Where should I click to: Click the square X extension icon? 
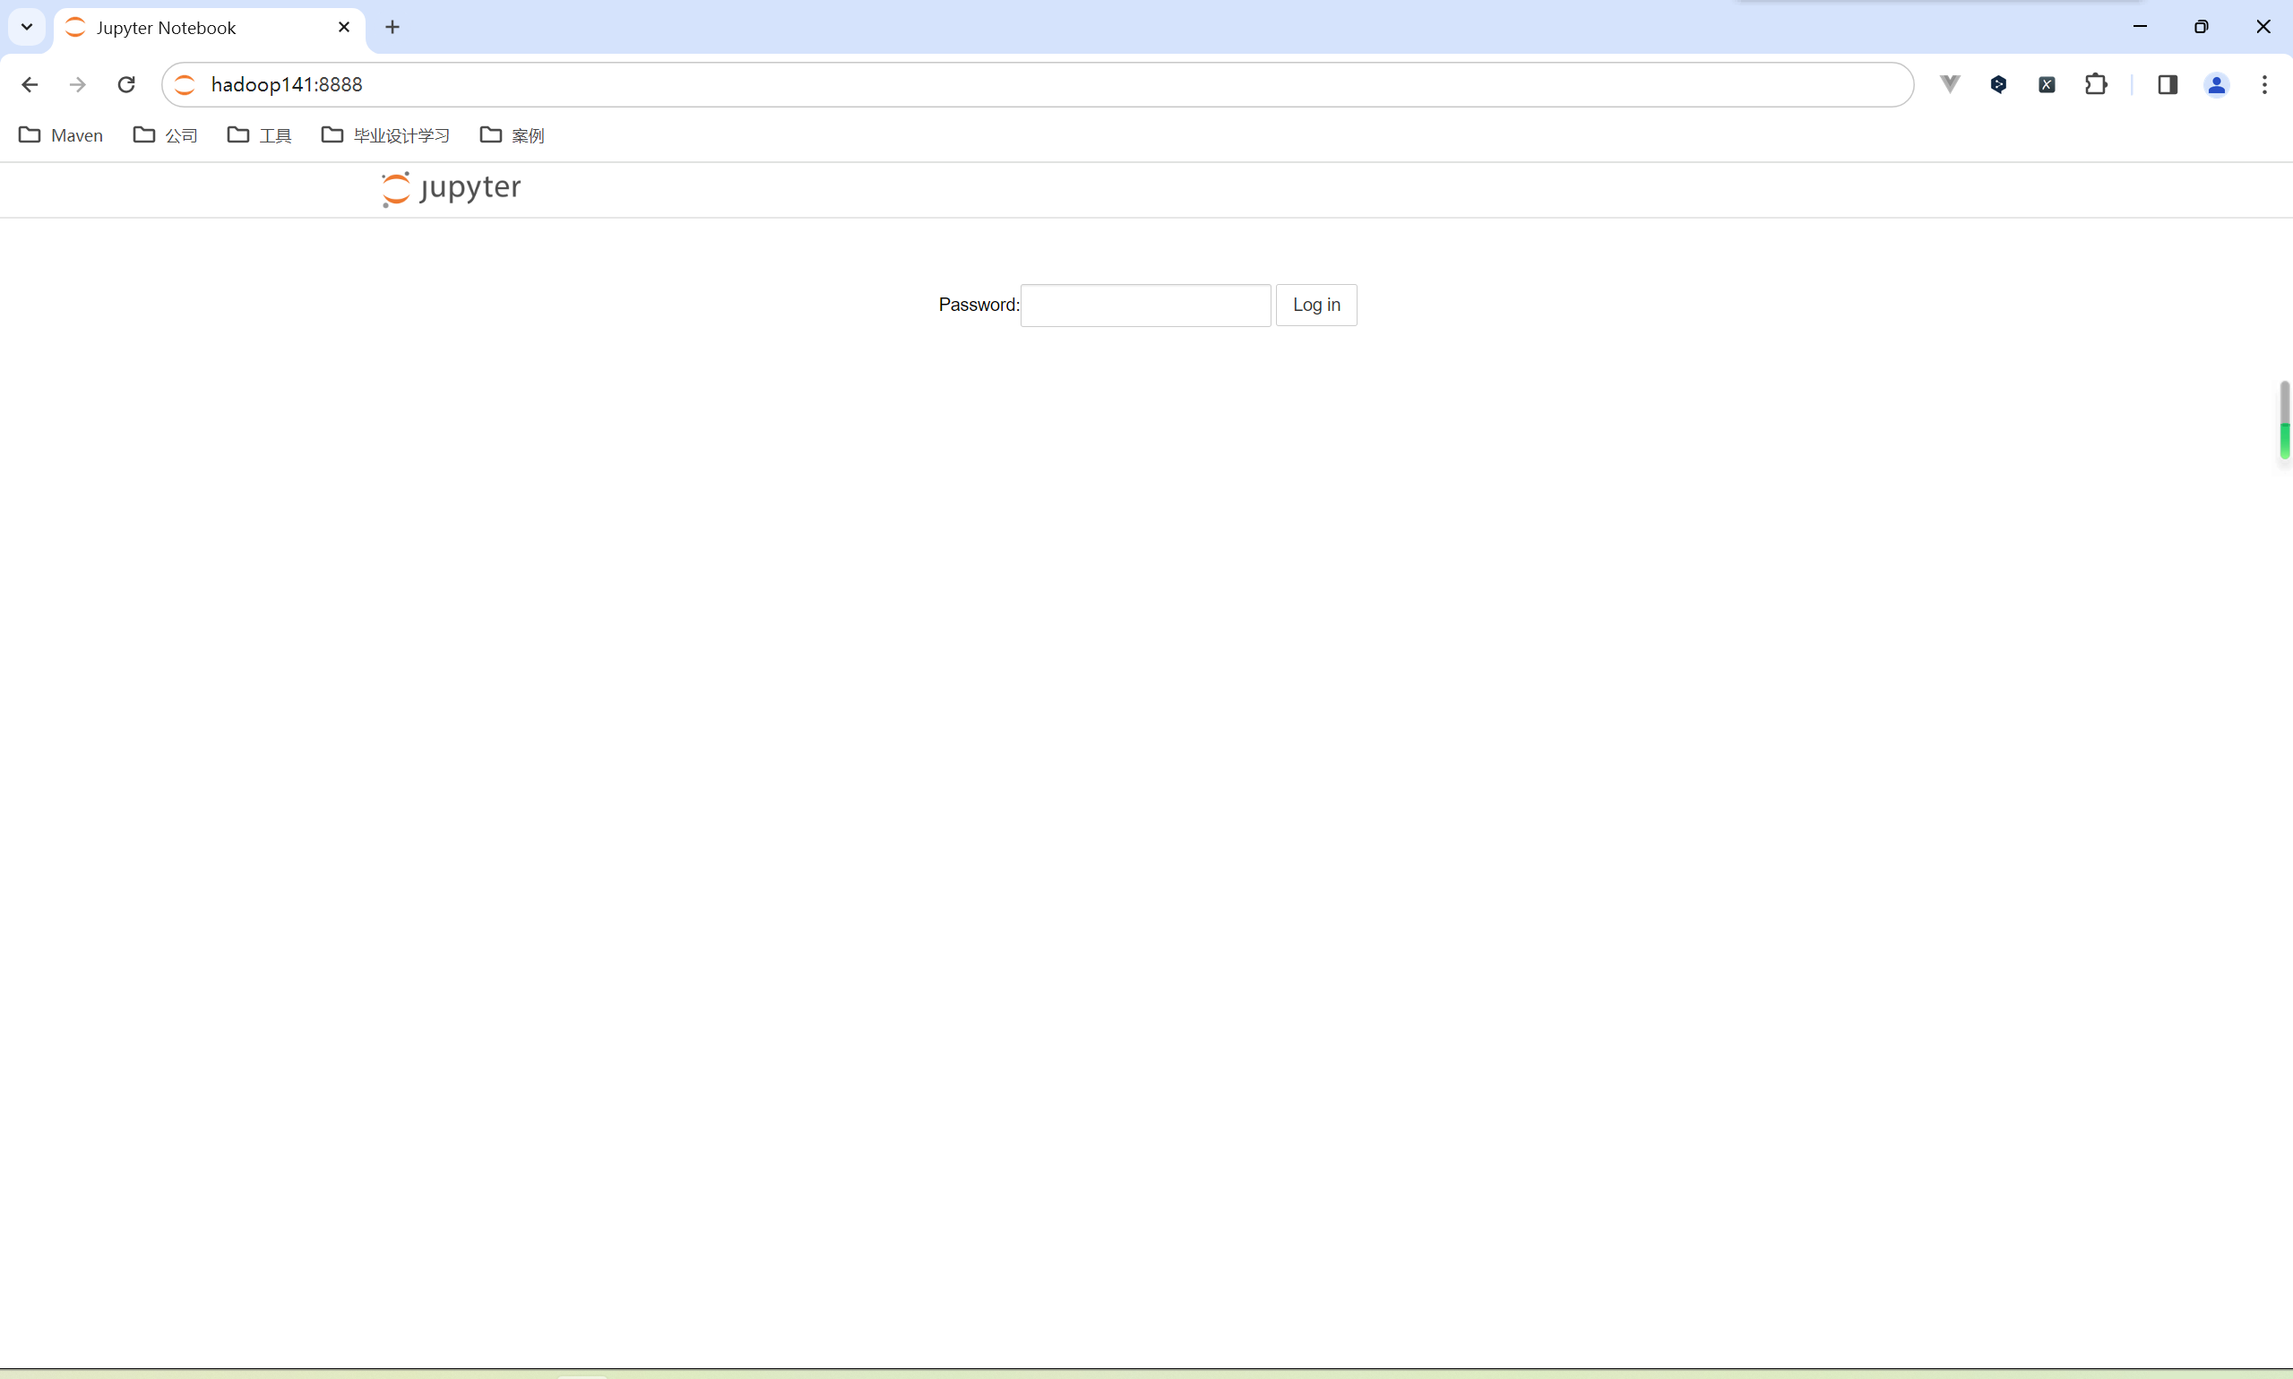coord(2047,84)
